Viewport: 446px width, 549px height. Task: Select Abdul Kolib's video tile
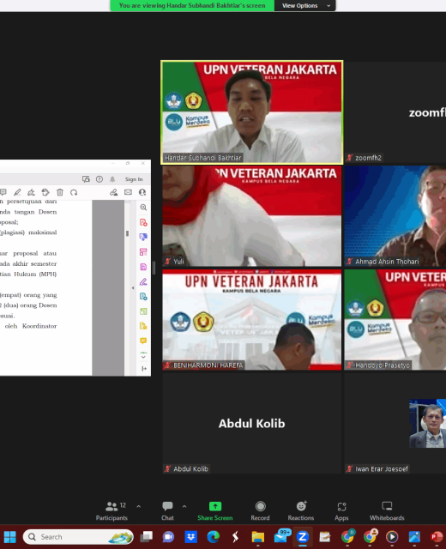click(x=251, y=423)
